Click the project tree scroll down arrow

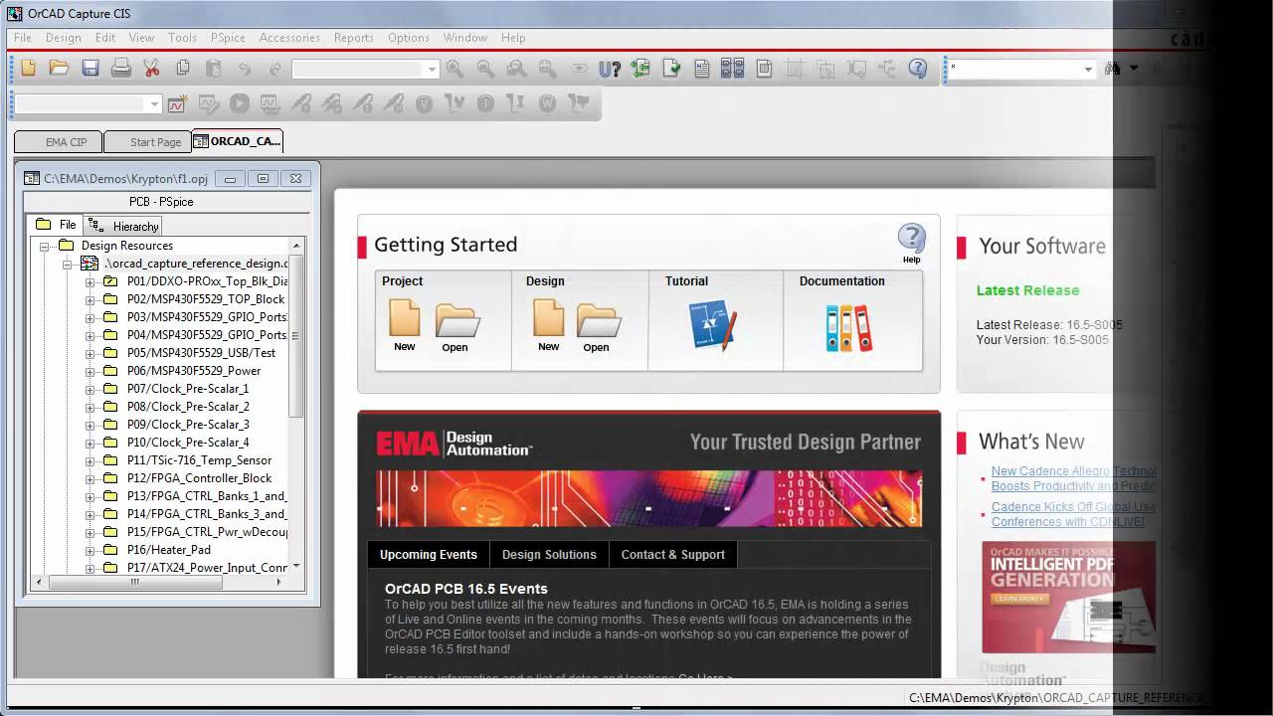(x=295, y=567)
